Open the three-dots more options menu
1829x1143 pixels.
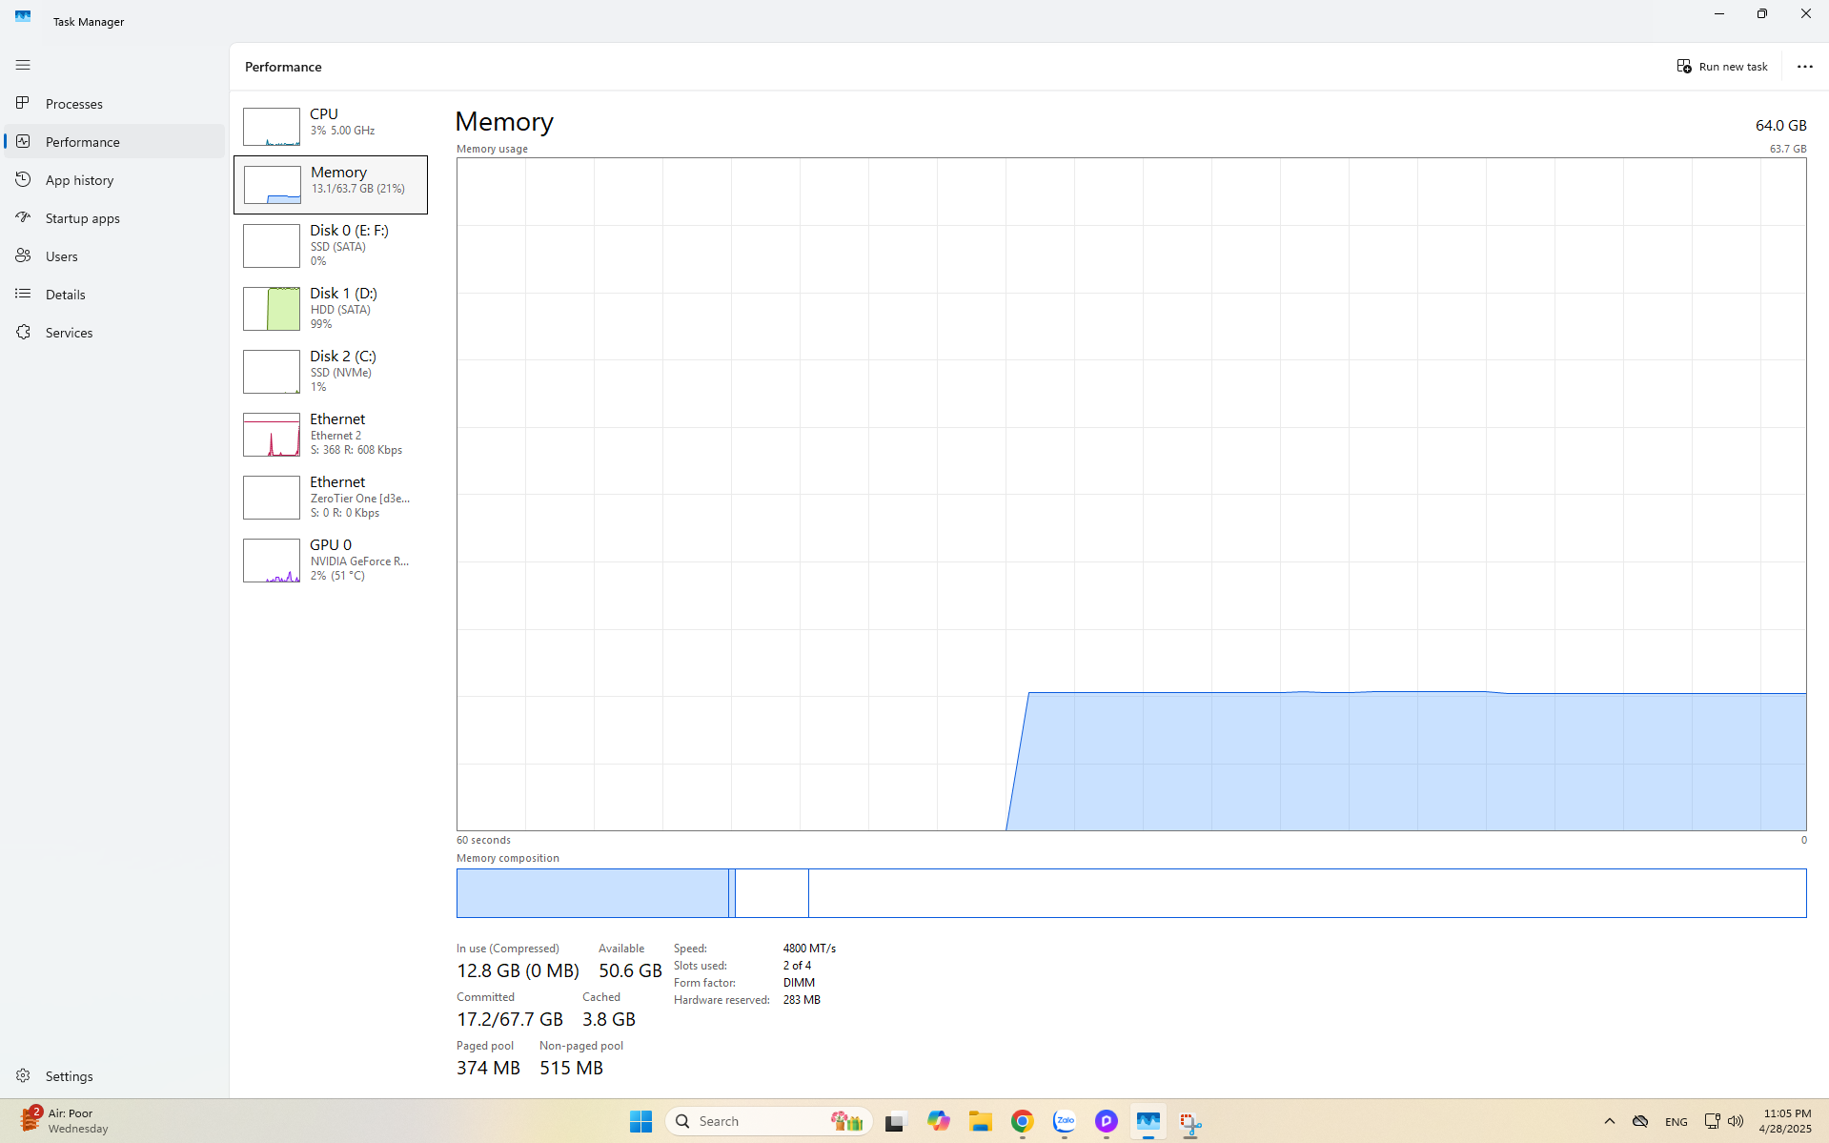[1804, 67]
